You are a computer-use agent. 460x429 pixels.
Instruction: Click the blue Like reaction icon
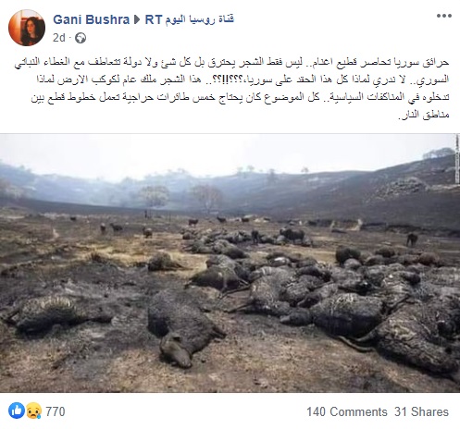coord(17,411)
